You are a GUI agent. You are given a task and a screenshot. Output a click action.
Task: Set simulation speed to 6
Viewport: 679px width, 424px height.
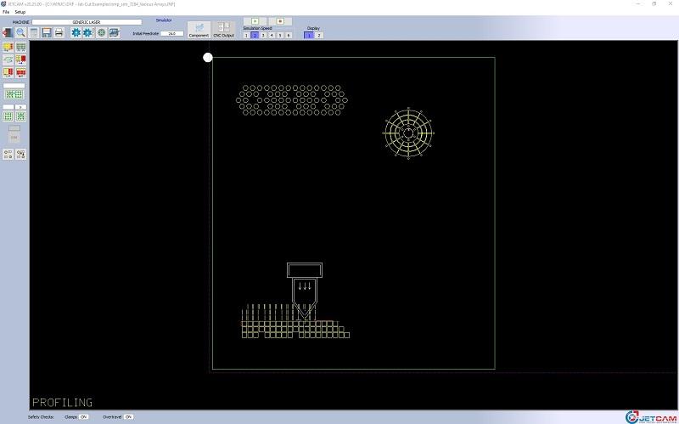[x=289, y=35]
